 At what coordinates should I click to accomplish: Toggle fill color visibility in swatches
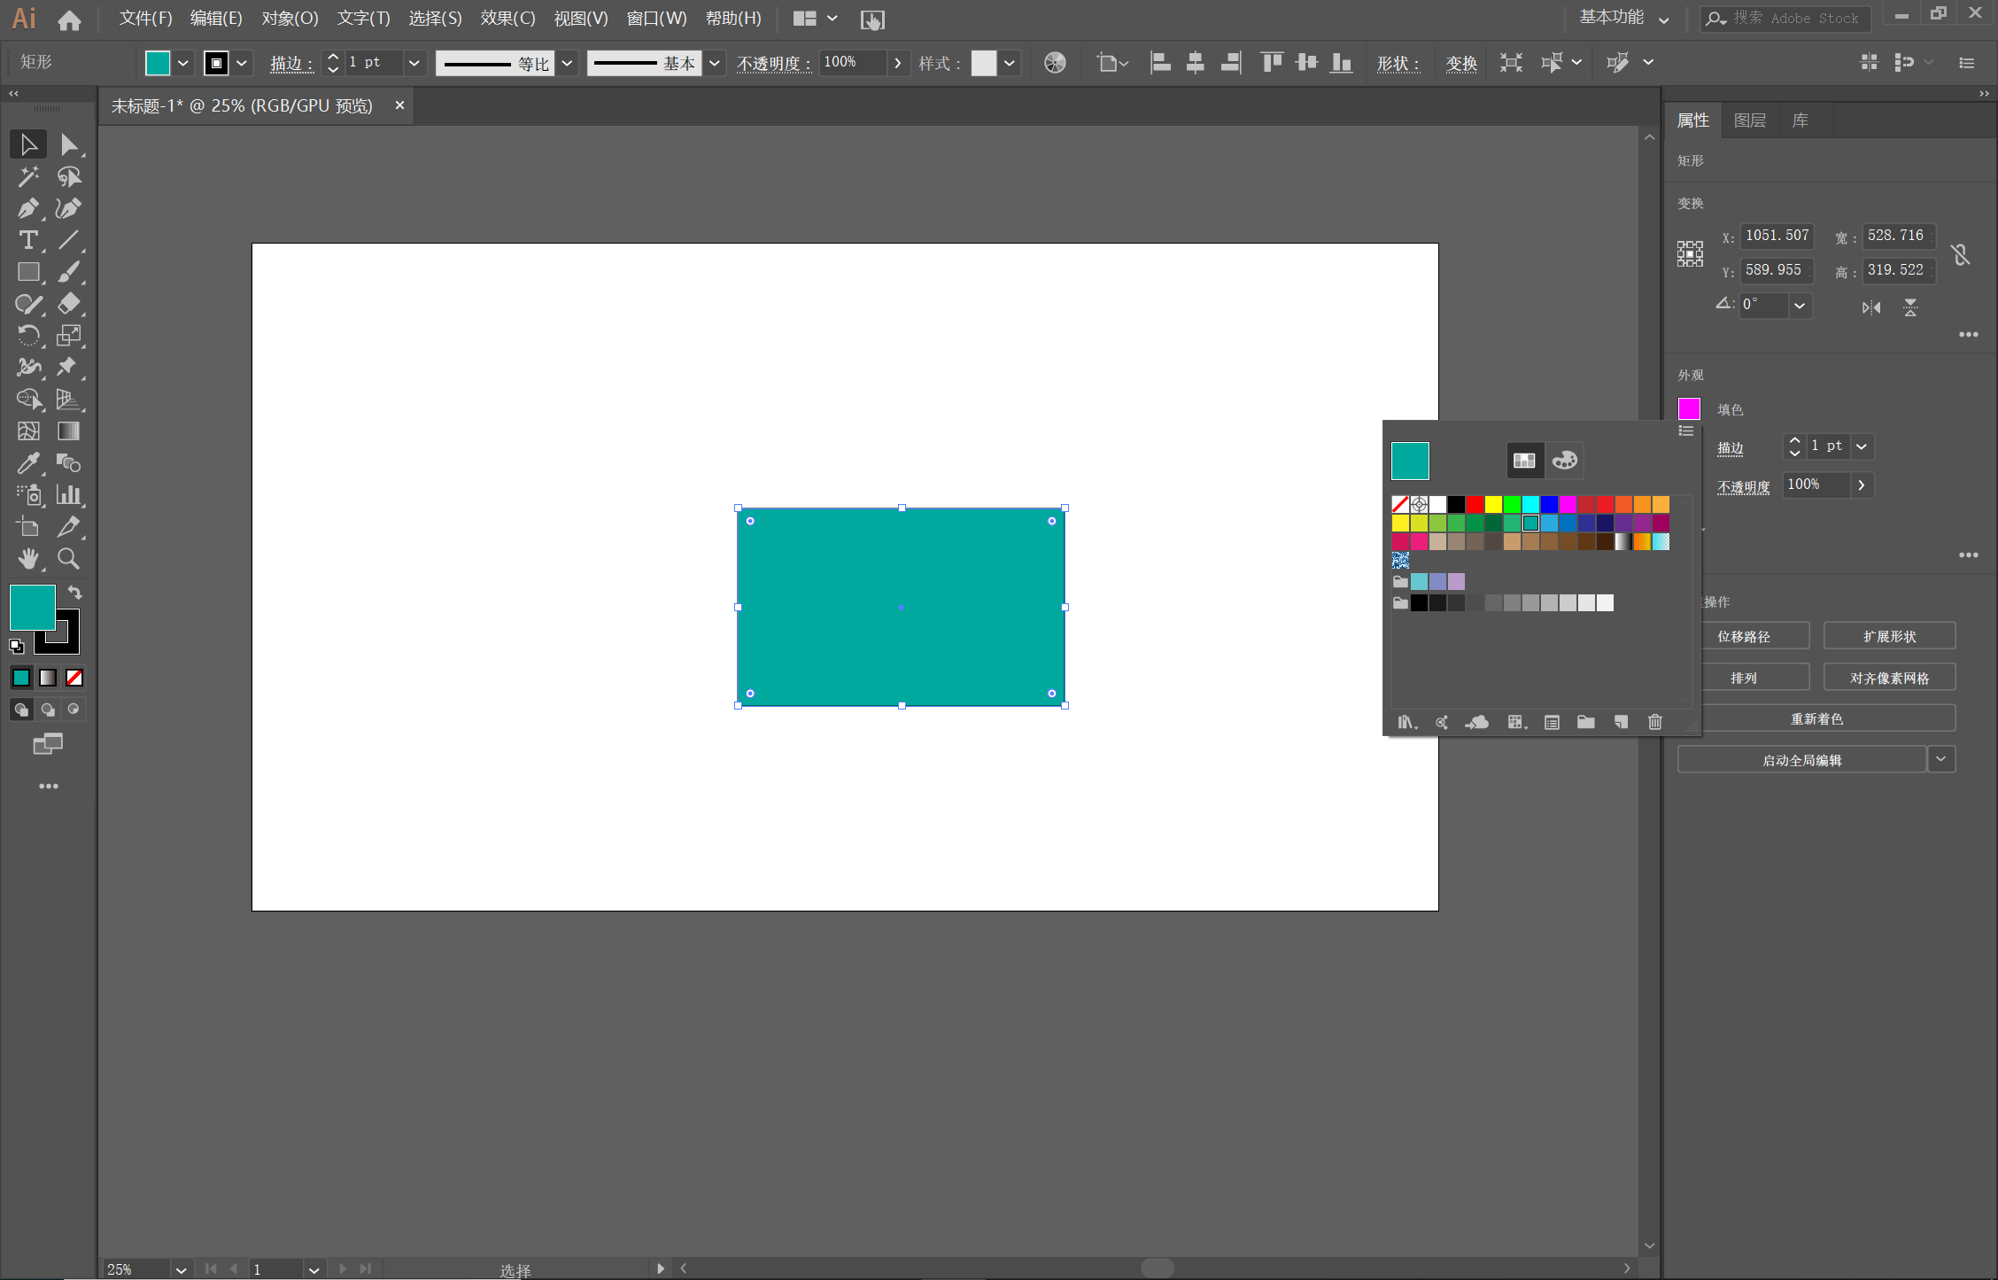(1408, 460)
